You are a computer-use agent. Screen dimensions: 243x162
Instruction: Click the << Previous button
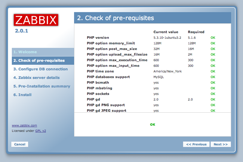point(196,144)
